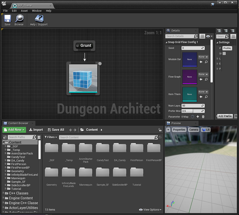The image size is (239, 215).
Task: Collapse Snap Grid Flow Config 1 section
Action: (166, 42)
